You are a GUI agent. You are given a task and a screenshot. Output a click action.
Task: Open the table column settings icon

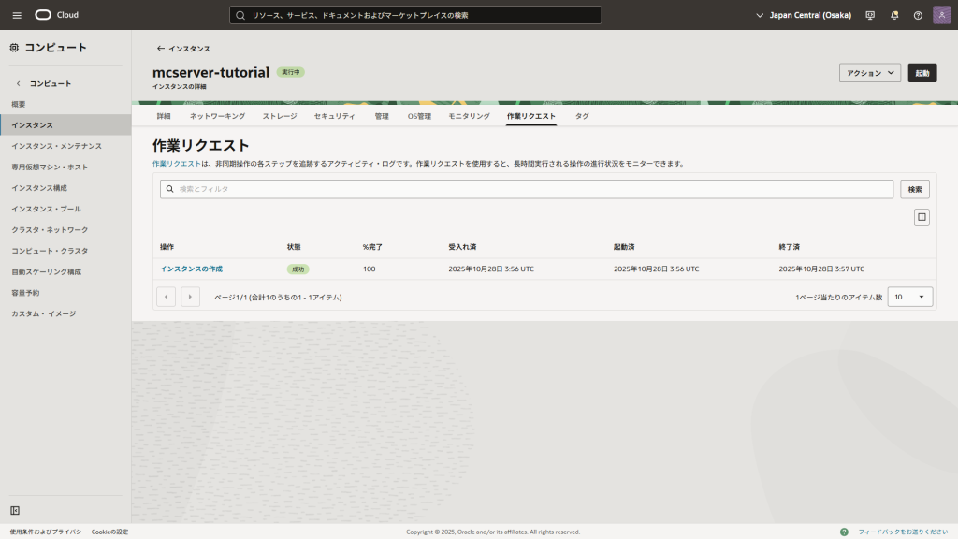tap(922, 217)
